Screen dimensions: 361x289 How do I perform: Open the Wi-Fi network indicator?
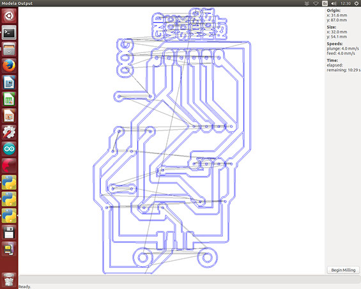[316, 3]
